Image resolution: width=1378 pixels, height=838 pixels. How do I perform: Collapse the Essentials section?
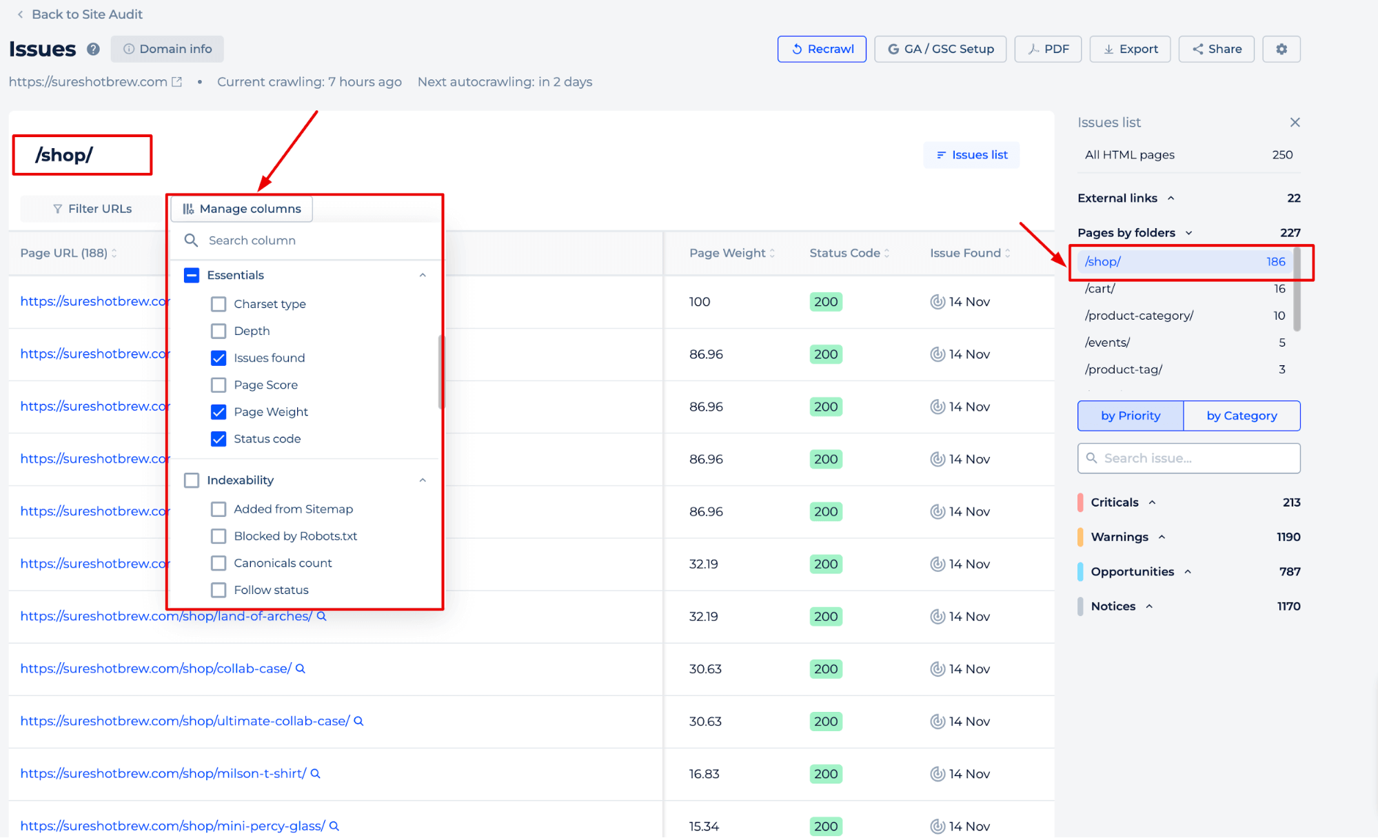(x=423, y=276)
